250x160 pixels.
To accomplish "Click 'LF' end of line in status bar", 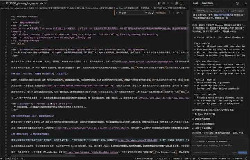I will (x=194, y=159).
